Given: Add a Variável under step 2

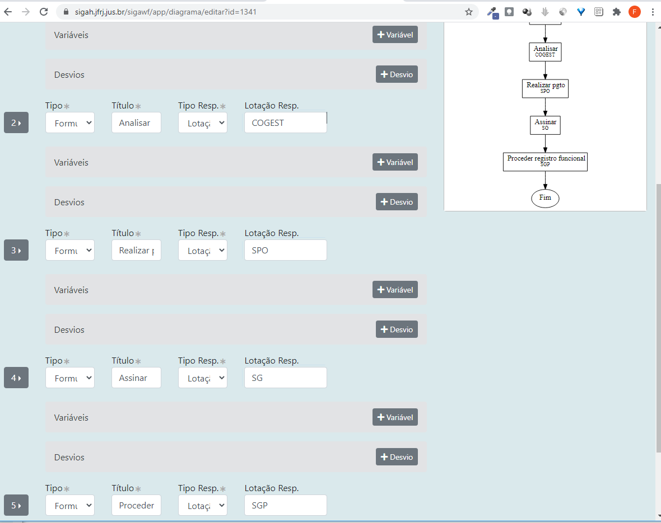Looking at the screenshot, I should tap(395, 162).
